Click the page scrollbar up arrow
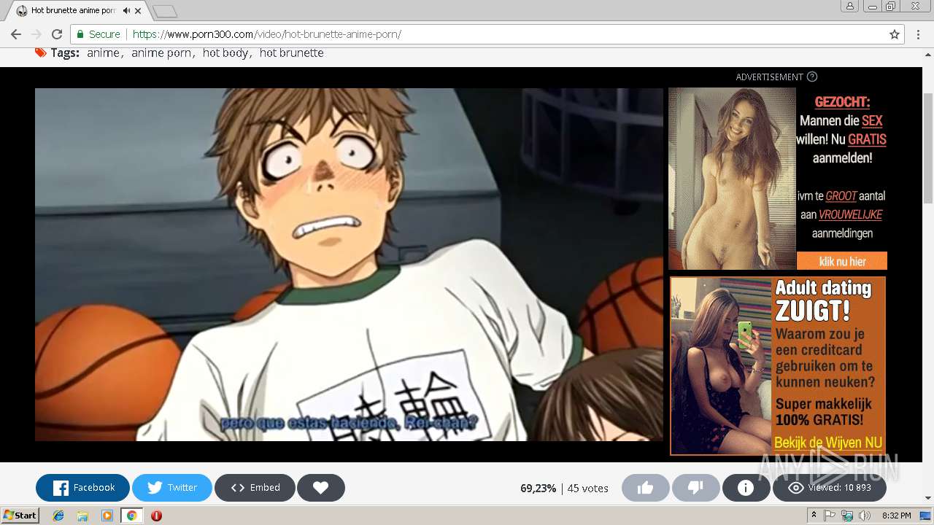The height and width of the screenshot is (525, 934). point(927,55)
